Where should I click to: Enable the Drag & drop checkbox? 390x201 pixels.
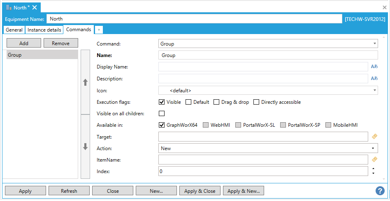click(216, 102)
